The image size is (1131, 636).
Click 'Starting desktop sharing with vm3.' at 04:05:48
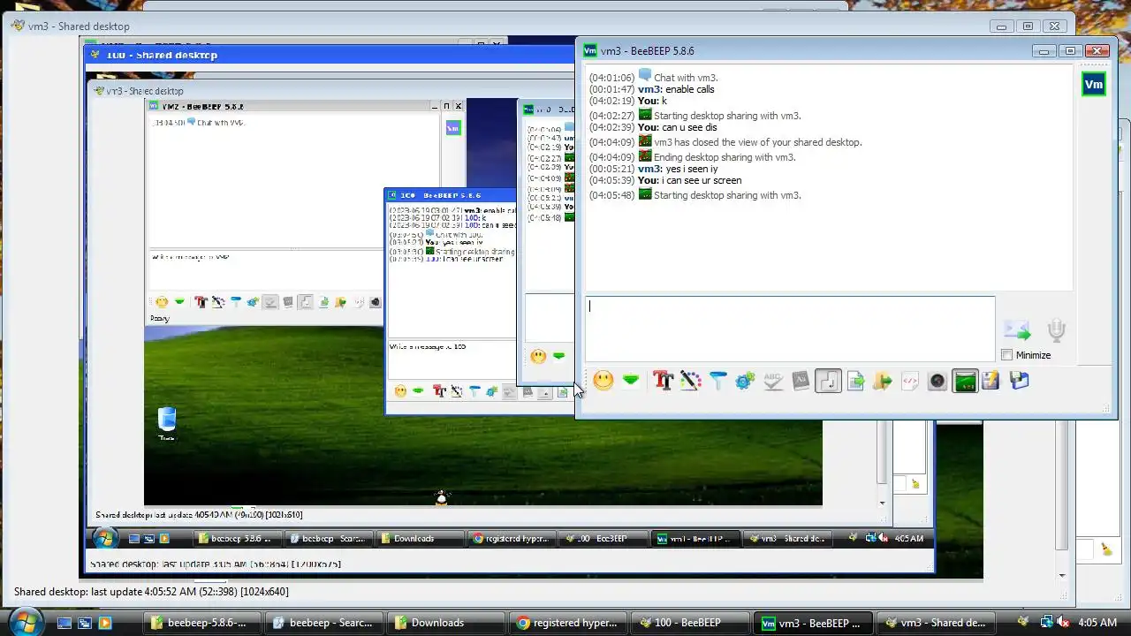pos(727,195)
